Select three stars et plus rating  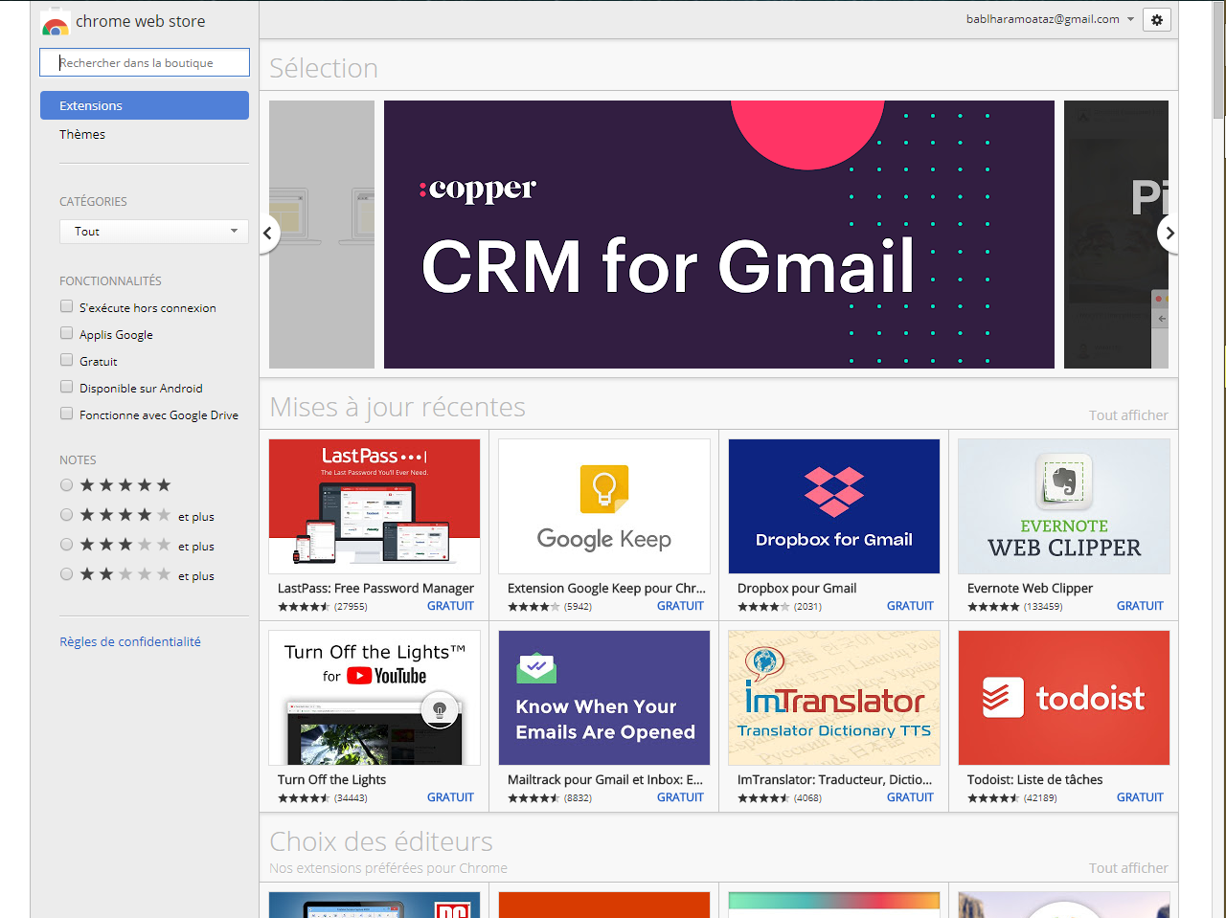(66, 545)
